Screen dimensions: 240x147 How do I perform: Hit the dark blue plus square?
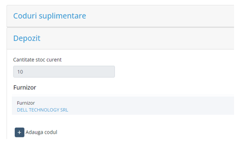click(20, 132)
